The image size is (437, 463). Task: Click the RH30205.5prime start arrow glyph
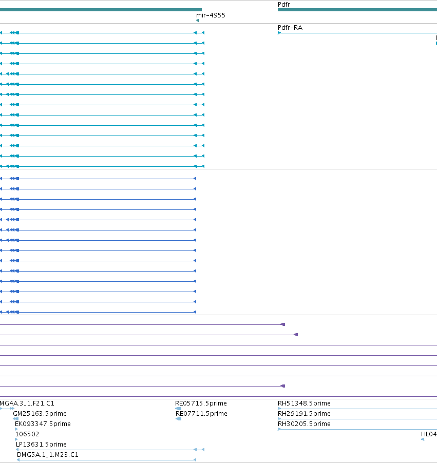(279, 429)
